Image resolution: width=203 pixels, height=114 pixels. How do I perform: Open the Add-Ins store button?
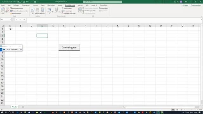click(x=33, y=11)
